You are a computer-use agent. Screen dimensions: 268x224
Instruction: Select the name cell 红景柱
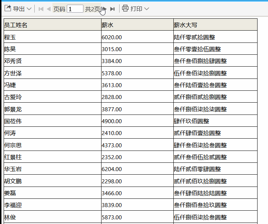tap(52, 157)
